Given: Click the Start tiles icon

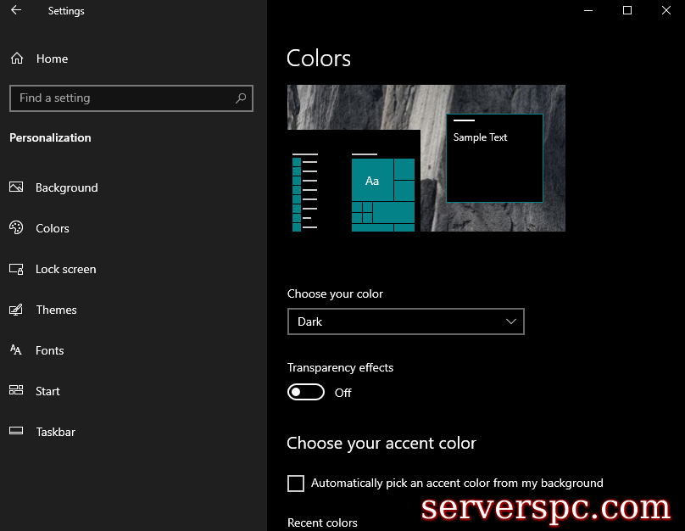Looking at the screenshot, I should [16, 391].
